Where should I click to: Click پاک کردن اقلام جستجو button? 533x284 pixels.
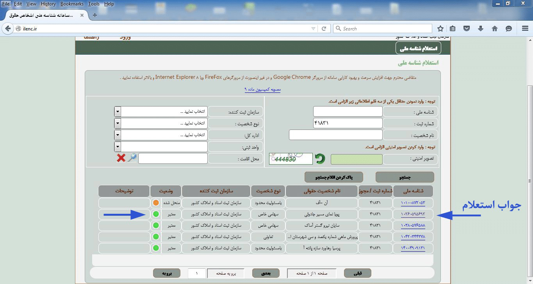pos(334,177)
